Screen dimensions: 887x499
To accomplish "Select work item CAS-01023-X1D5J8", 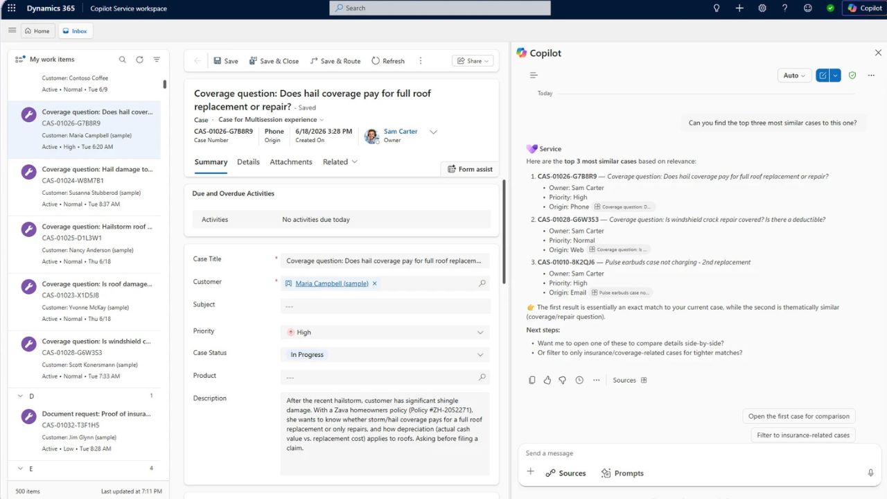I will (x=84, y=302).
